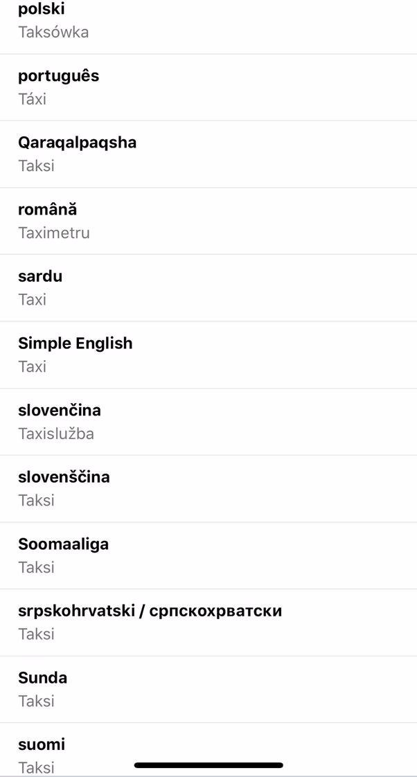Open the polski language entry Taksówka
This screenshot has width=417, height=777.
(x=208, y=21)
